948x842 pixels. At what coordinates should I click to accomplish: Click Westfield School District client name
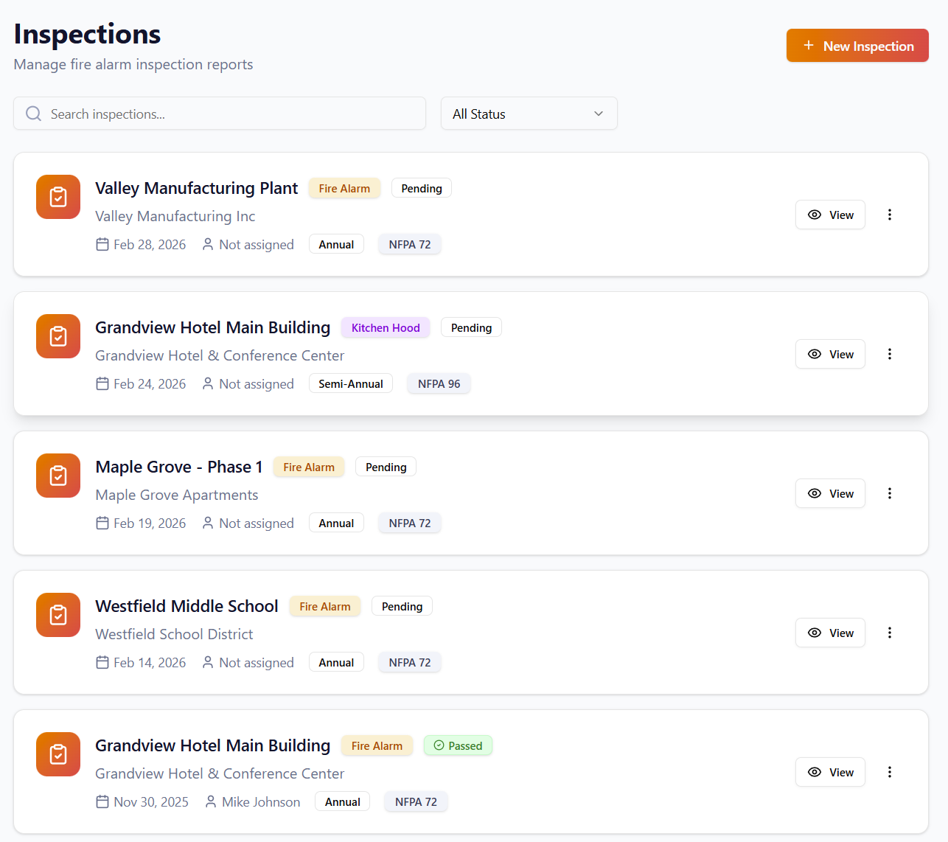tap(174, 634)
